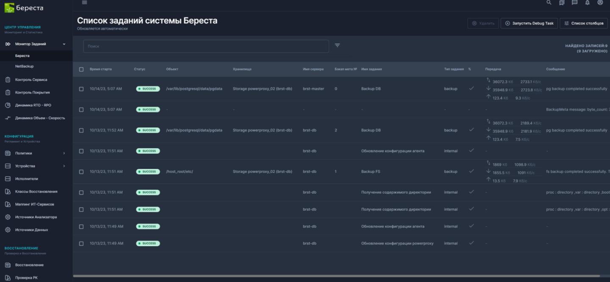Click the brst-master server name cell
The height and width of the screenshot is (282, 610).
313,89
